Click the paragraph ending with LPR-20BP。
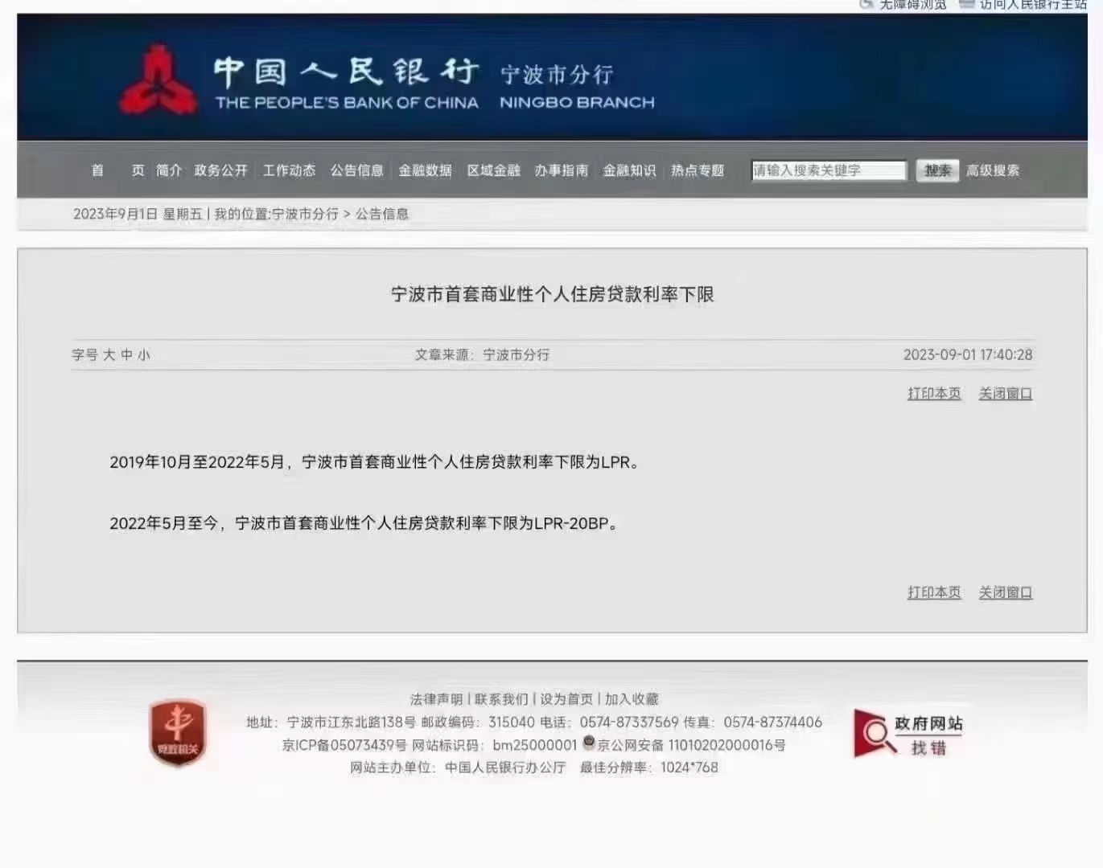Image resolution: width=1103 pixels, height=868 pixels. coord(364,523)
